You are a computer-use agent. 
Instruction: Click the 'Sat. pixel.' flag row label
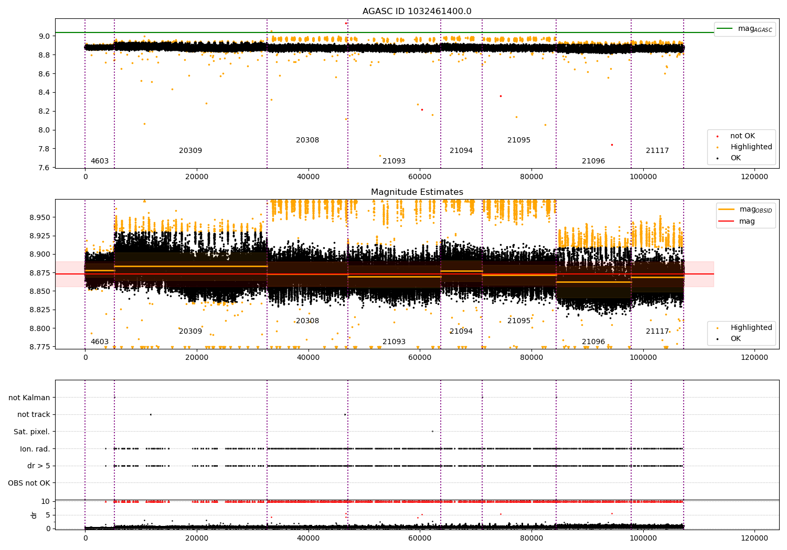32,432
